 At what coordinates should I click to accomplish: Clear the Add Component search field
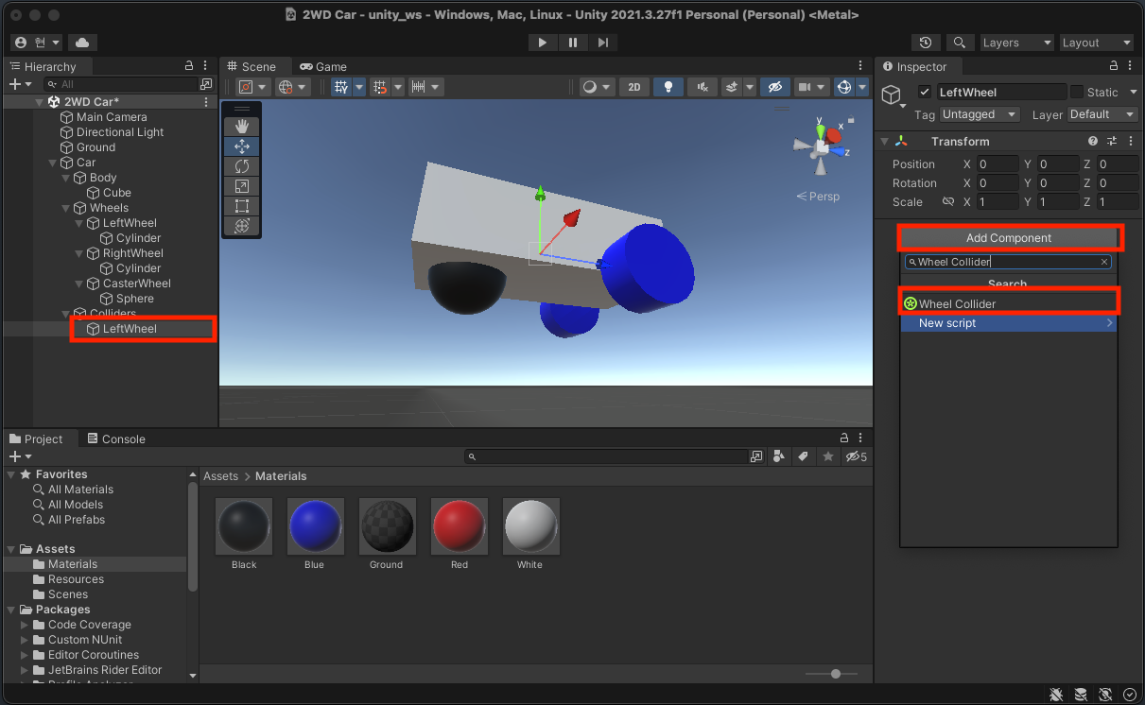(x=1103, y=262)
